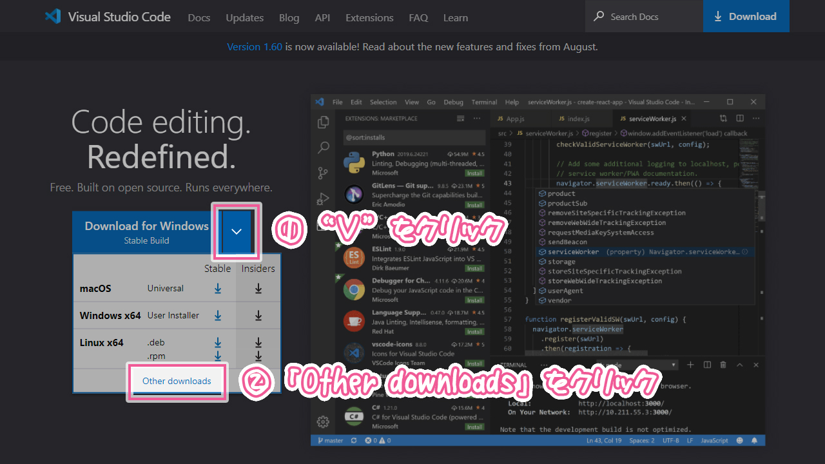Click Split Editor icon in editor toolbar

point(740,119)
